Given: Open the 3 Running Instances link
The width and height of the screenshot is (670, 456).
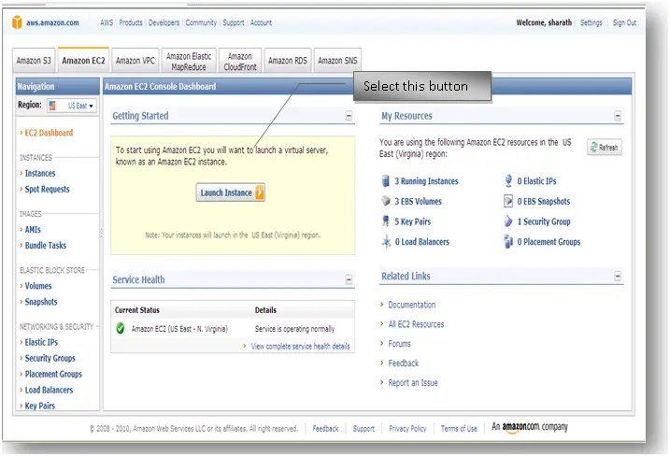Looking at the screenshot, I should point(426,181).
